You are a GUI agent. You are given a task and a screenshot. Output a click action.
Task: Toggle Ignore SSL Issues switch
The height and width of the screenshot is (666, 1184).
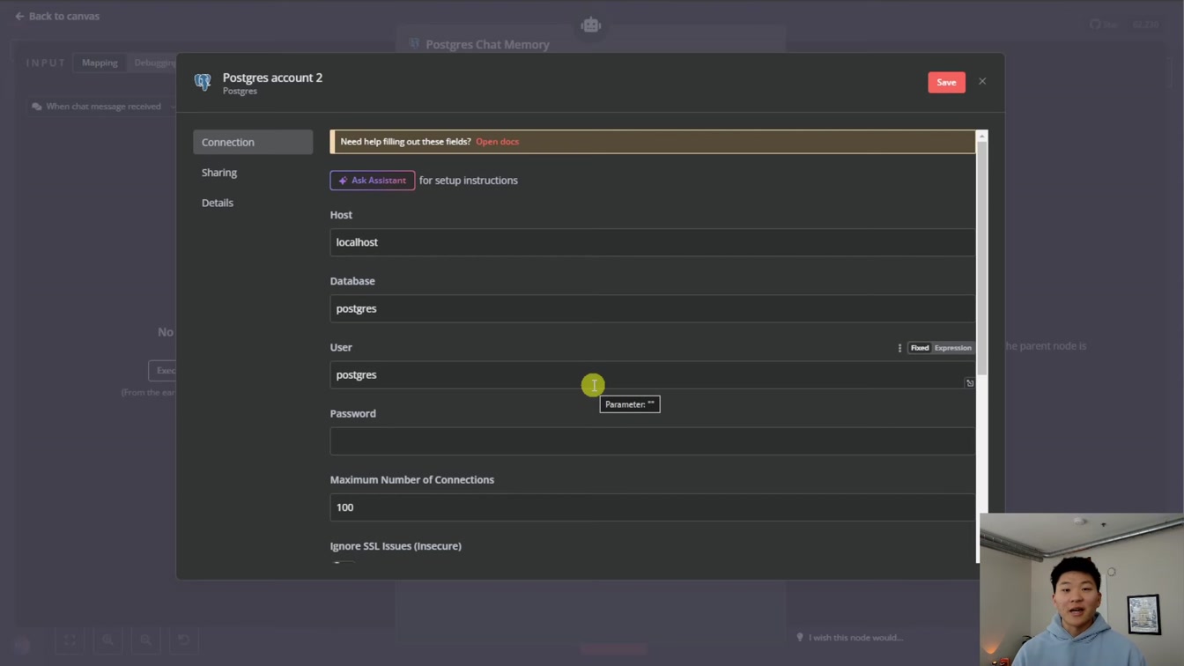pyautogui.click(x=344, y=564)
